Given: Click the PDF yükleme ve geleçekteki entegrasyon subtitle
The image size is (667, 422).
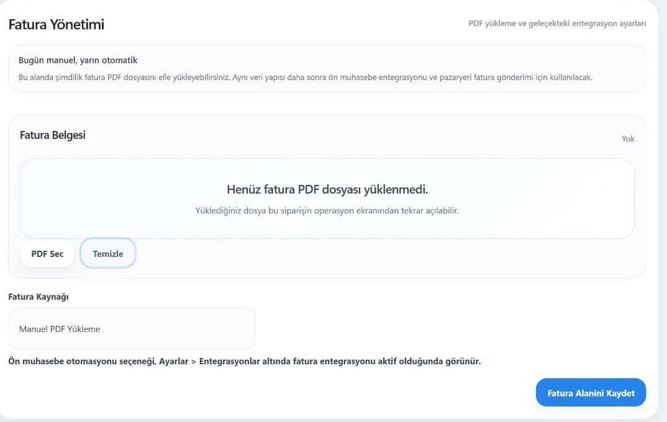Looking at the screenshot, I should coord(557,24).
